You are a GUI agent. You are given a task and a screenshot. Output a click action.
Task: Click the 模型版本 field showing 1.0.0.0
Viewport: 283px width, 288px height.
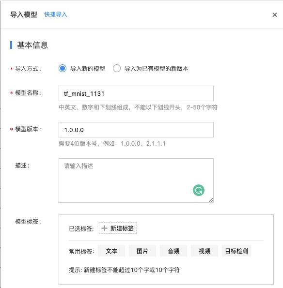click(136, 130)
